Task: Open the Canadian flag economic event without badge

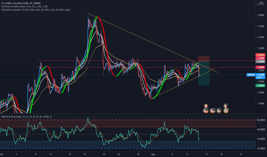Action: pos(206,106)
